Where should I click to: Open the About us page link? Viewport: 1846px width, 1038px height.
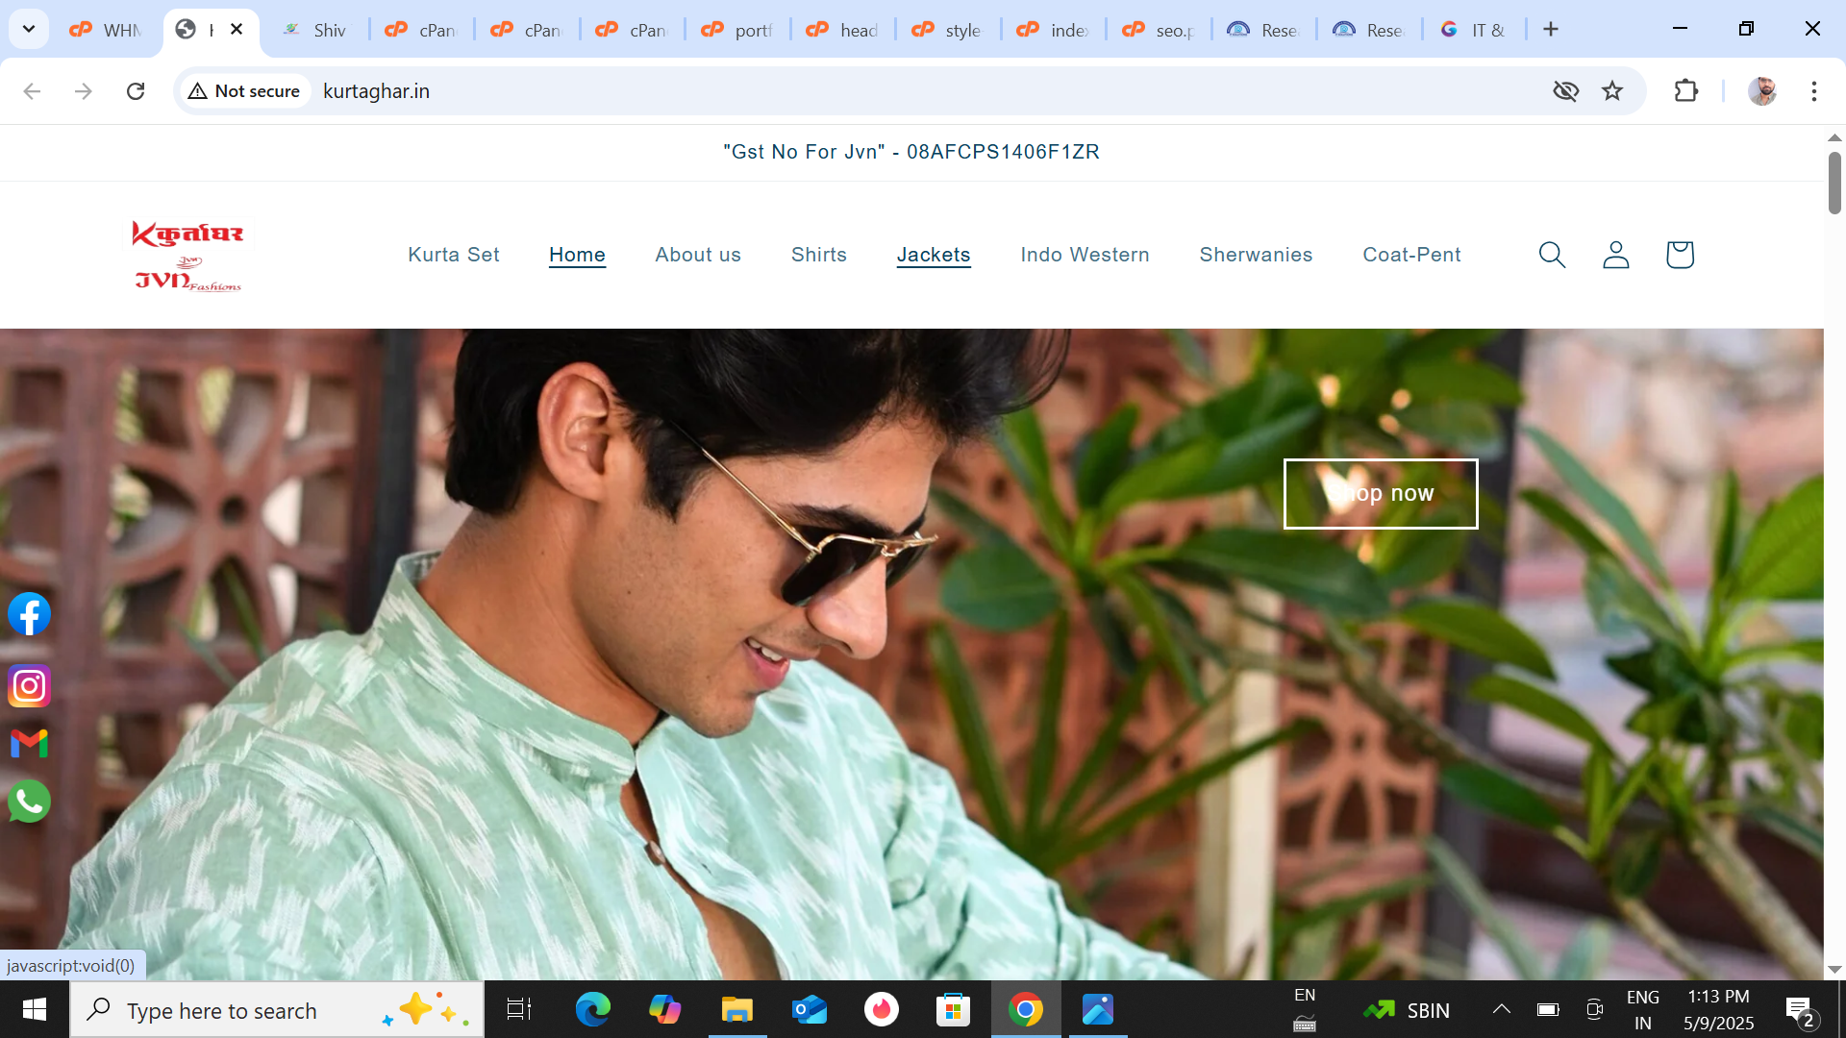point(698,255)
